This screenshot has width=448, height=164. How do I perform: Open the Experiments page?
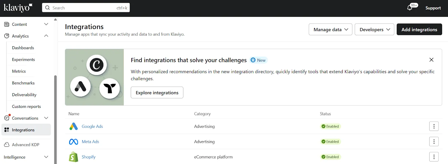pyautogui.click(x=24, y=59)
